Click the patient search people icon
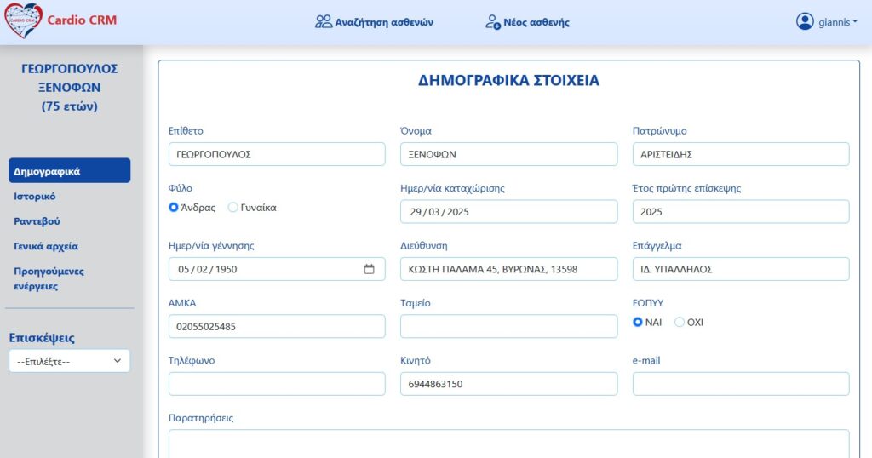Image resolution: width=872 pixels, height=458 pixels. [x=324, y=22]
